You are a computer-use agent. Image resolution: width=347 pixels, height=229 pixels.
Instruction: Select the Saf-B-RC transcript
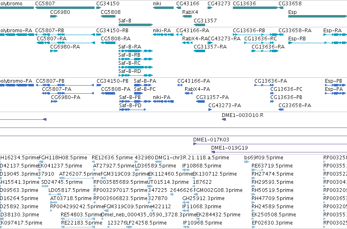click(x=136, y=67)
